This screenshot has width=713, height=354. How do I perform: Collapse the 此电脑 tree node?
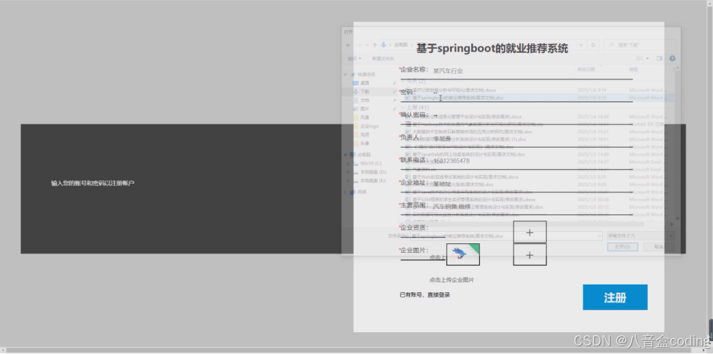[346, 154]
